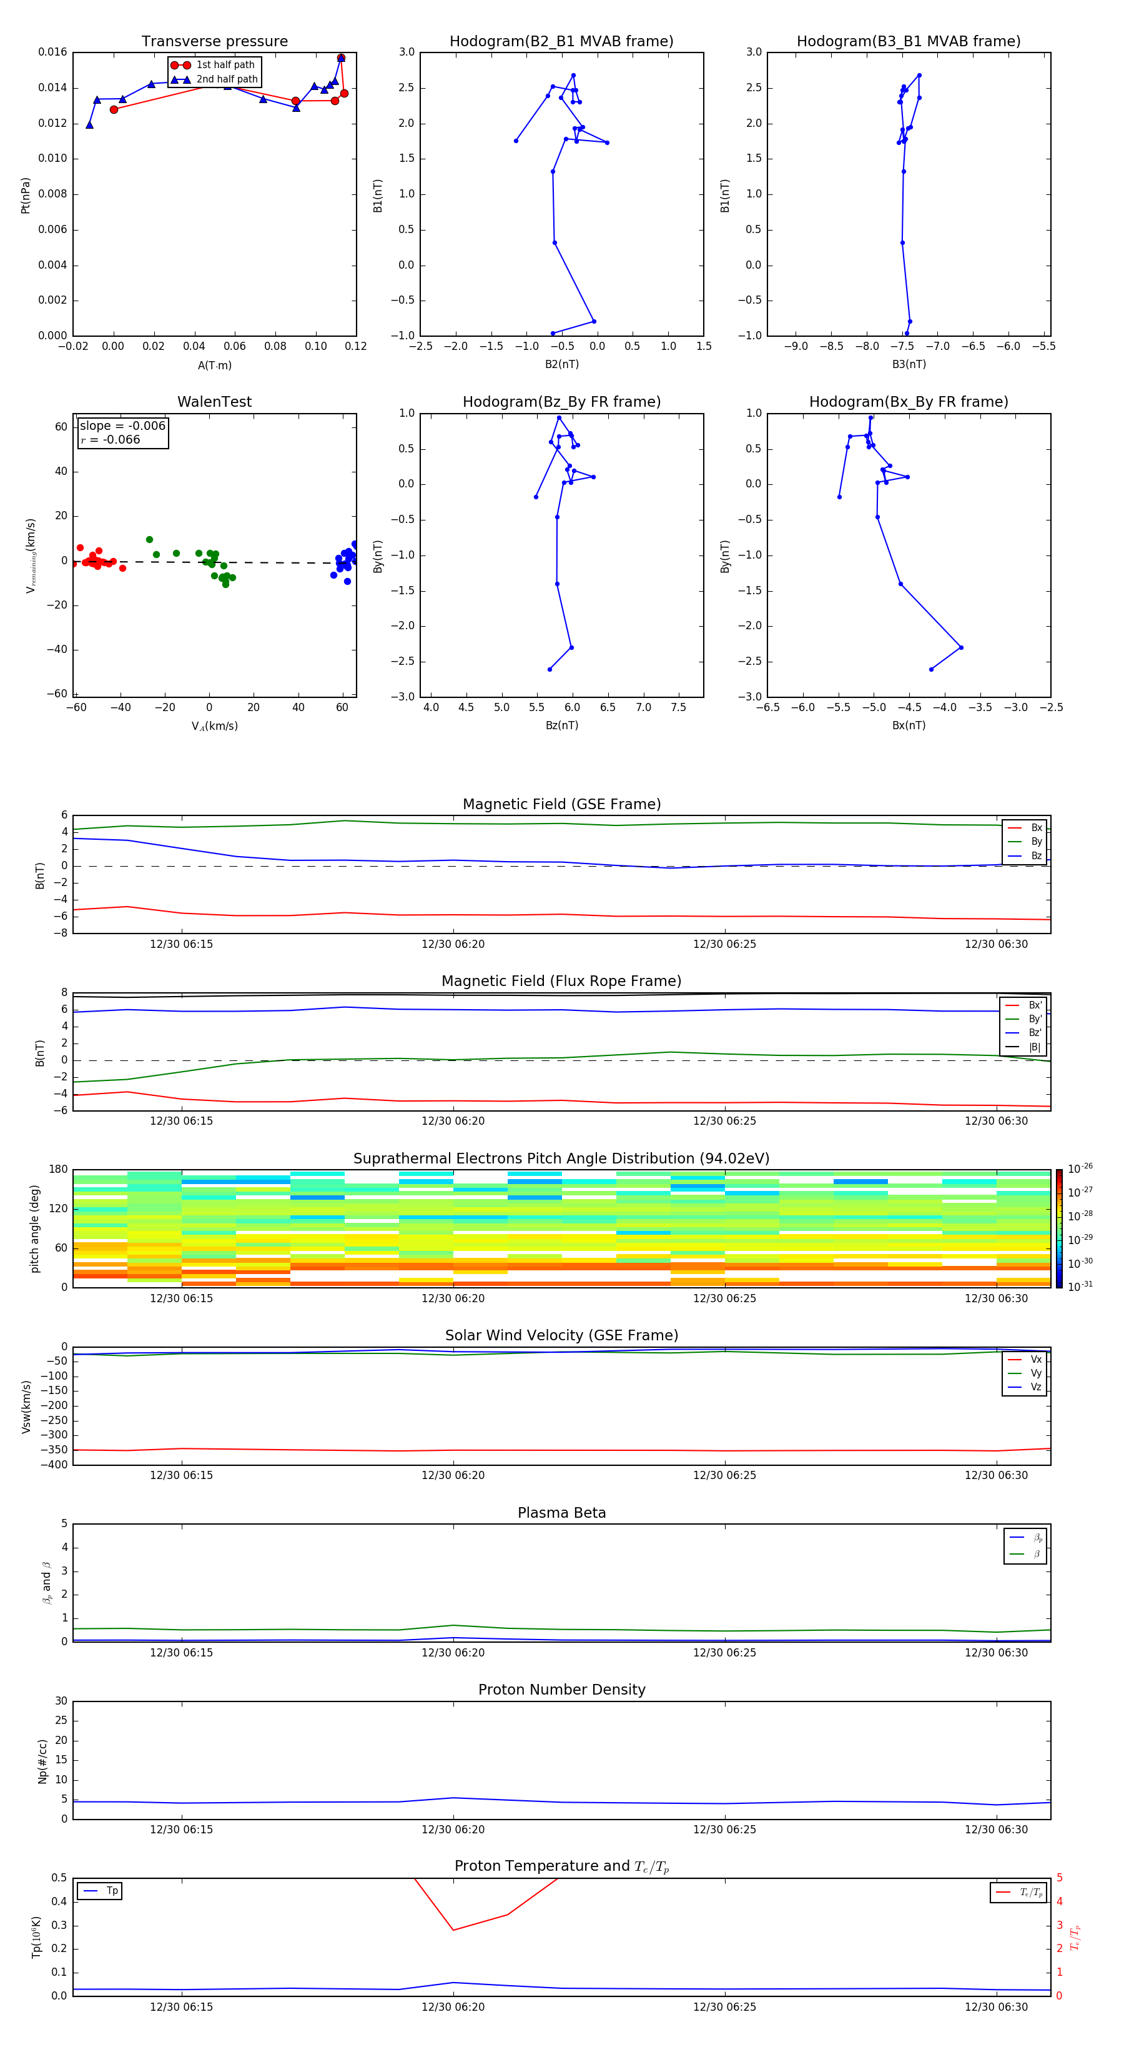Click the pitch angle distribution colorbar
1124x2062 pixels.
[1059, 1228]
